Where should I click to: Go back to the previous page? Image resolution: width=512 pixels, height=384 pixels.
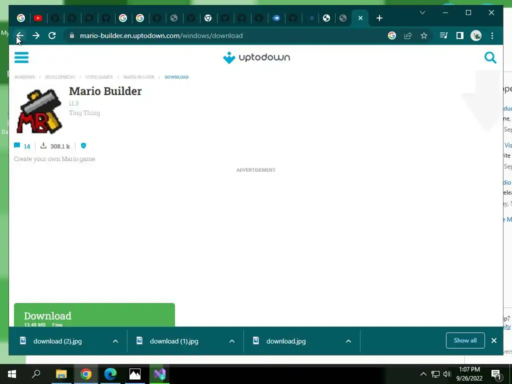point(20,35)
